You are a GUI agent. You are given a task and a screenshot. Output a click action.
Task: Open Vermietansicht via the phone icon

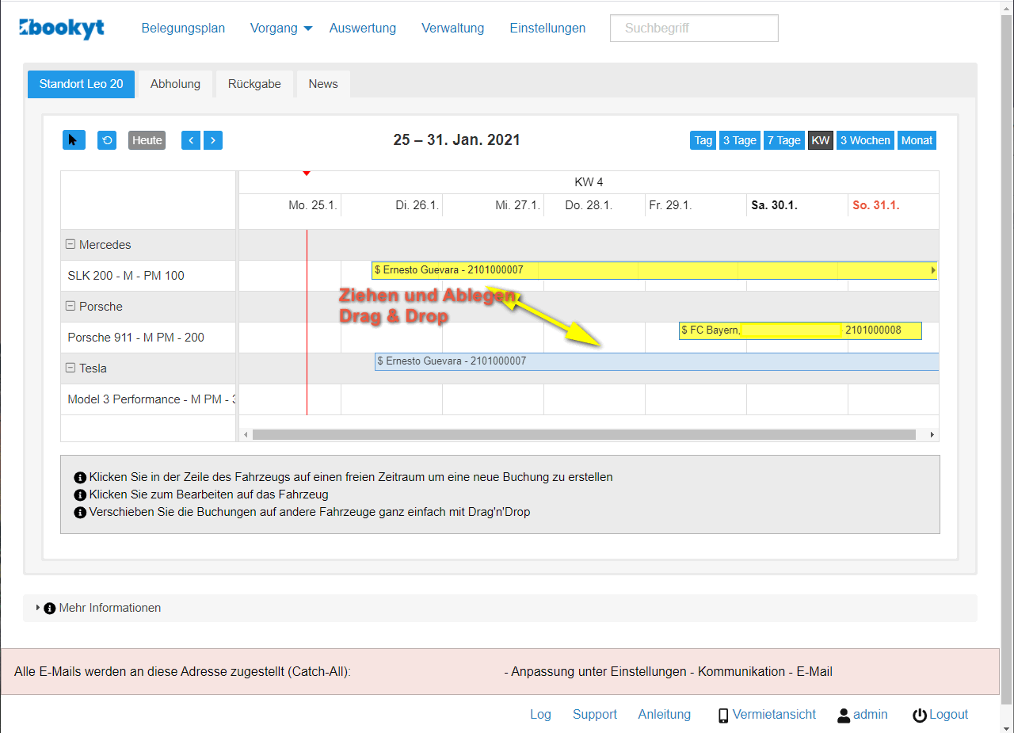722,714
